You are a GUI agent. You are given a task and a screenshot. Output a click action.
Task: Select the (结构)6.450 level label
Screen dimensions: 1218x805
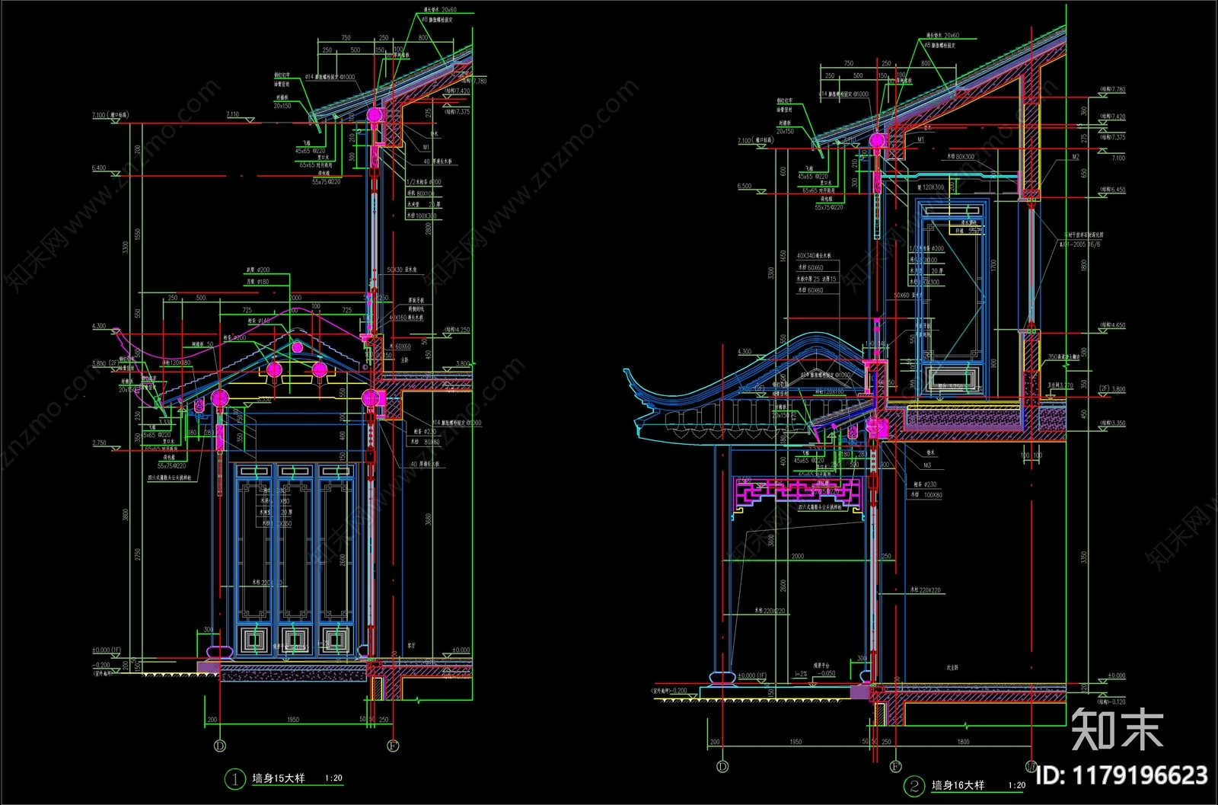point(1112,190)
